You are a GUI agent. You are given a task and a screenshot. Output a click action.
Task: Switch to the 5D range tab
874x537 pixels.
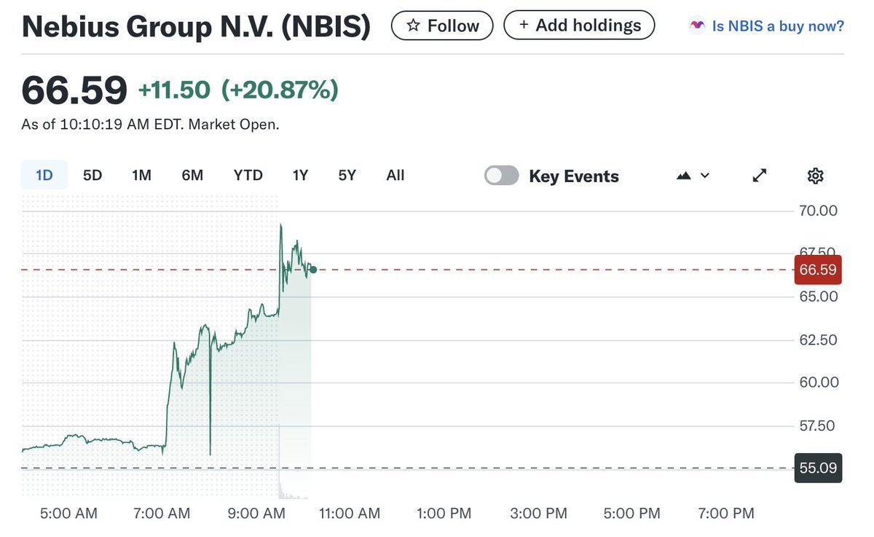92,176
